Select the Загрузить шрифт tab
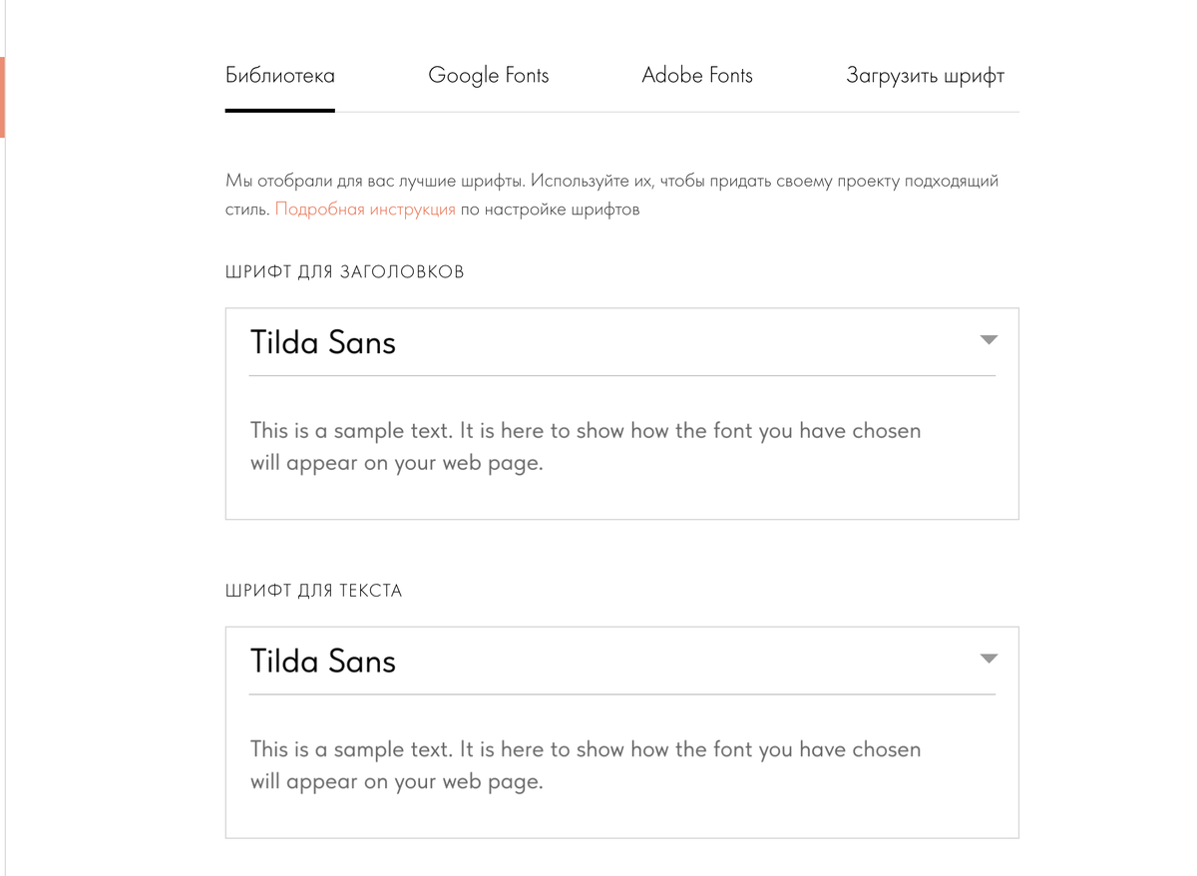The width and height of the screenshot is (1197, 876). (x=925, y=76)
